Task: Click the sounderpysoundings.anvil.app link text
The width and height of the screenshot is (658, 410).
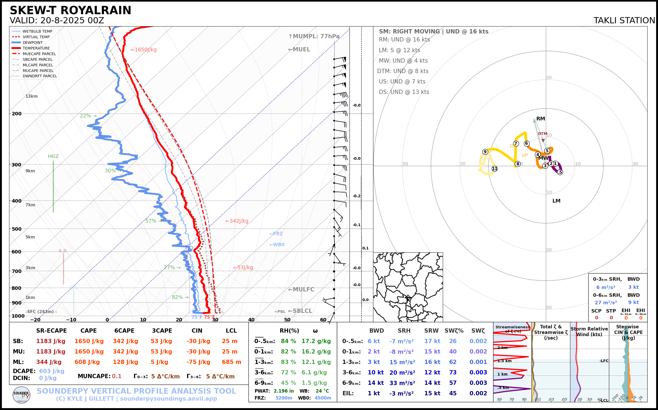Action: (x=168, y=399)
